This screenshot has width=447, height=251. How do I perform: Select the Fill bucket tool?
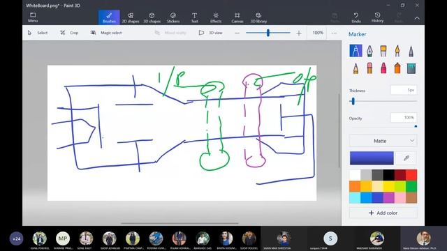(411, 68)
